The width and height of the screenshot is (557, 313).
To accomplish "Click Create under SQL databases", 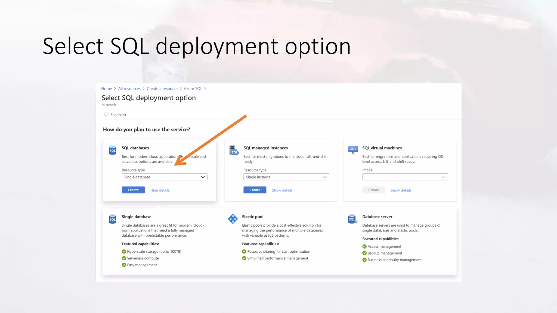I will click(133, 190).
